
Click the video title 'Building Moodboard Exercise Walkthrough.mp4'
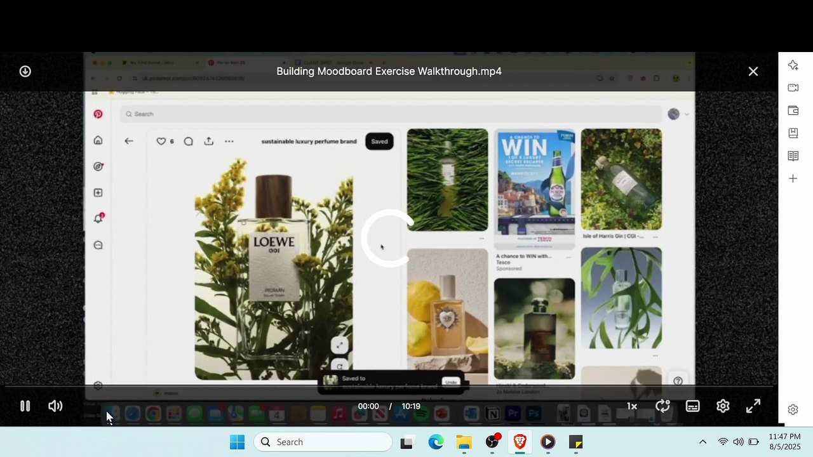click(389, 72)
